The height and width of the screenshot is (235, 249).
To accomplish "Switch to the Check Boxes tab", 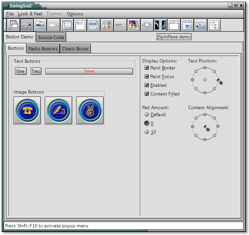I will tap(75, 49).
